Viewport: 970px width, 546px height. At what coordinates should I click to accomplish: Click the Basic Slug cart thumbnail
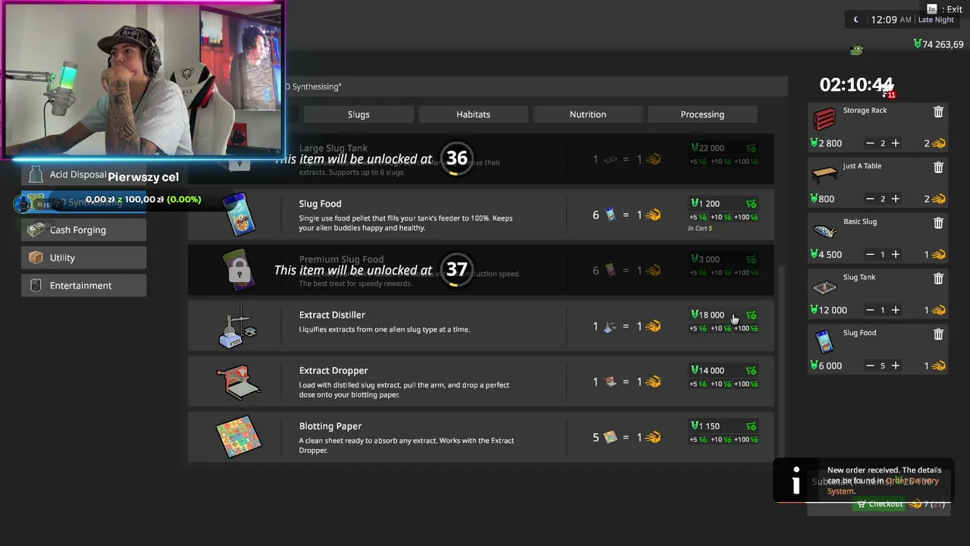824,231
